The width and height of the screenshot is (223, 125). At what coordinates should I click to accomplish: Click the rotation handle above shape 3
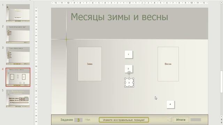(129, 73)
